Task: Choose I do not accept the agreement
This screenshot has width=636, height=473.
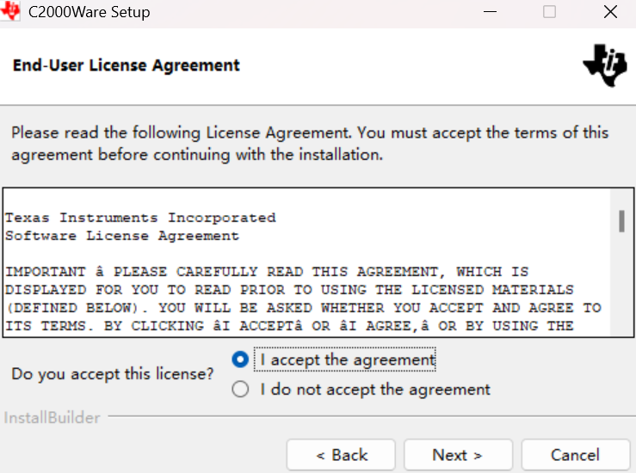Action: 240,389
